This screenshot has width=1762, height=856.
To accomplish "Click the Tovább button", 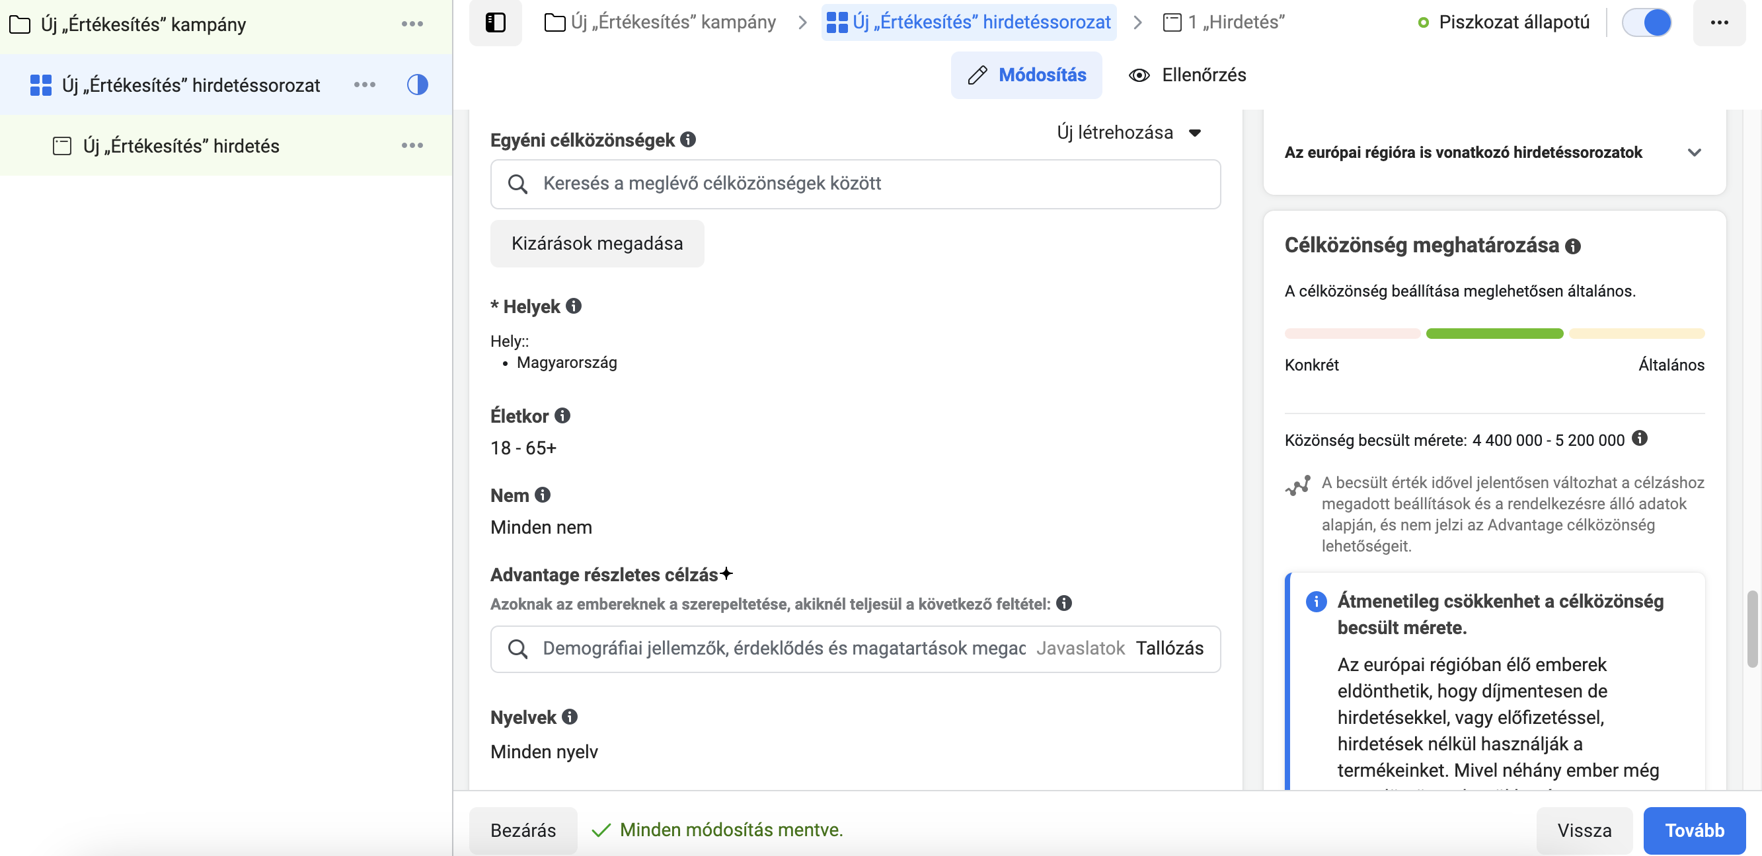I will [1695, 830].
